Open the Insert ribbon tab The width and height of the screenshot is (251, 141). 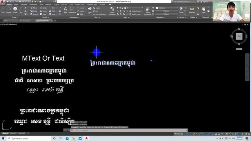click(x=16, y=4)
